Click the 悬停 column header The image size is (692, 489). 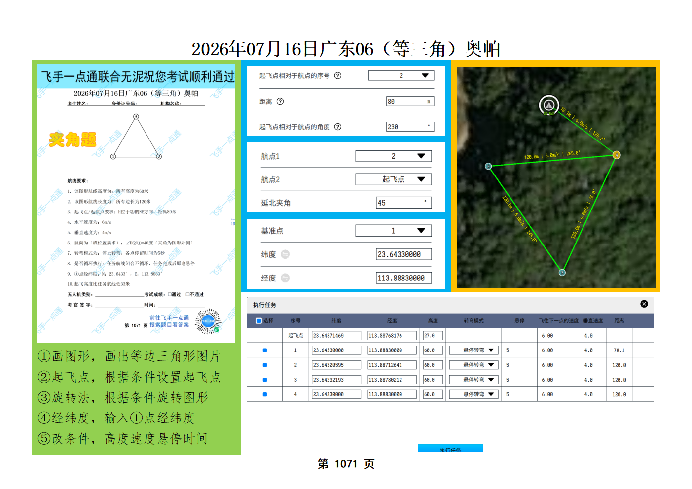519,321
